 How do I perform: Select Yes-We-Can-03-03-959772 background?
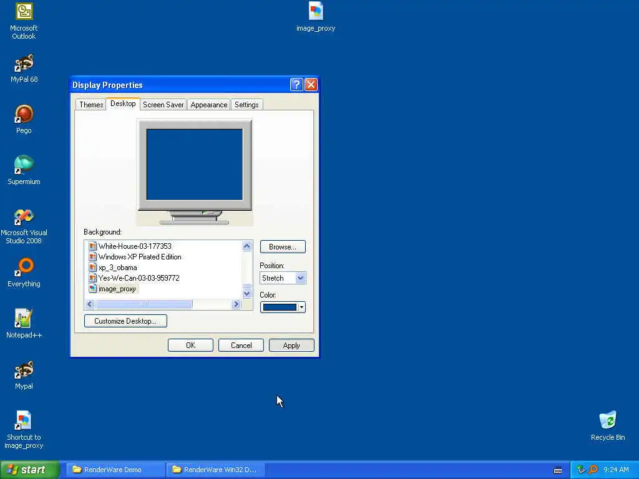tap(139, 278)
